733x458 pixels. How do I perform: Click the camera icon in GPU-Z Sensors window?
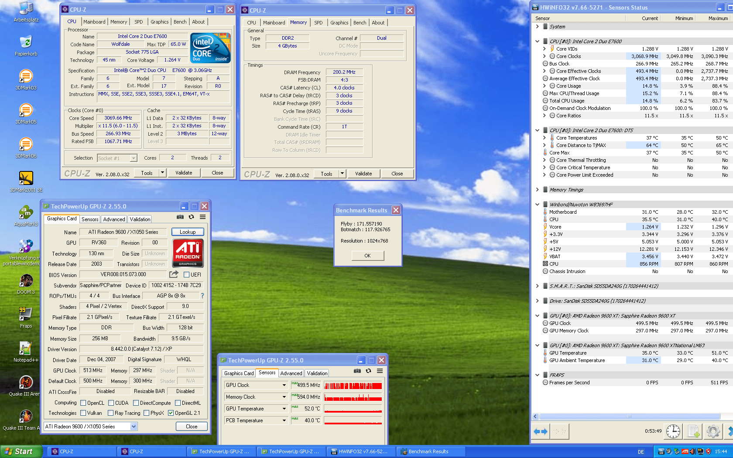tap(357, 371)
